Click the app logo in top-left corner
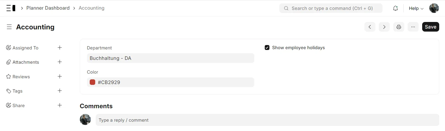445x131 pixels. (11, 8)
